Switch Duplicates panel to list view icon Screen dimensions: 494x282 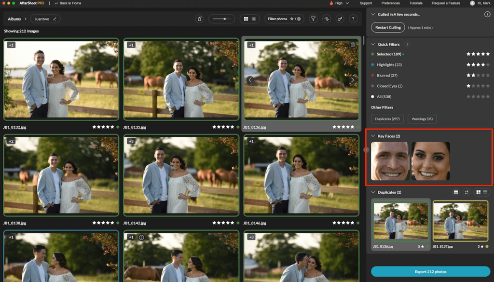[486, 192]
